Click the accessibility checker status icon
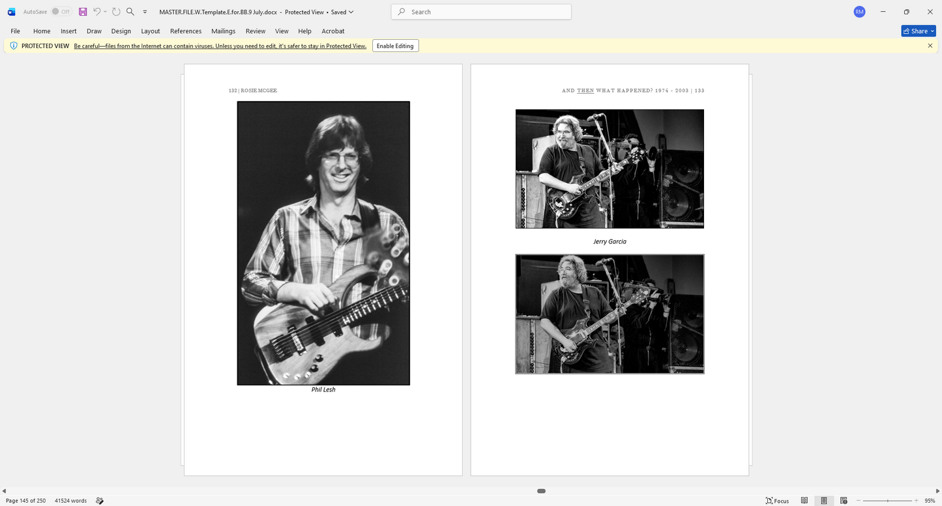This screenshot has width=942, height=506. [x=100, y=500]
